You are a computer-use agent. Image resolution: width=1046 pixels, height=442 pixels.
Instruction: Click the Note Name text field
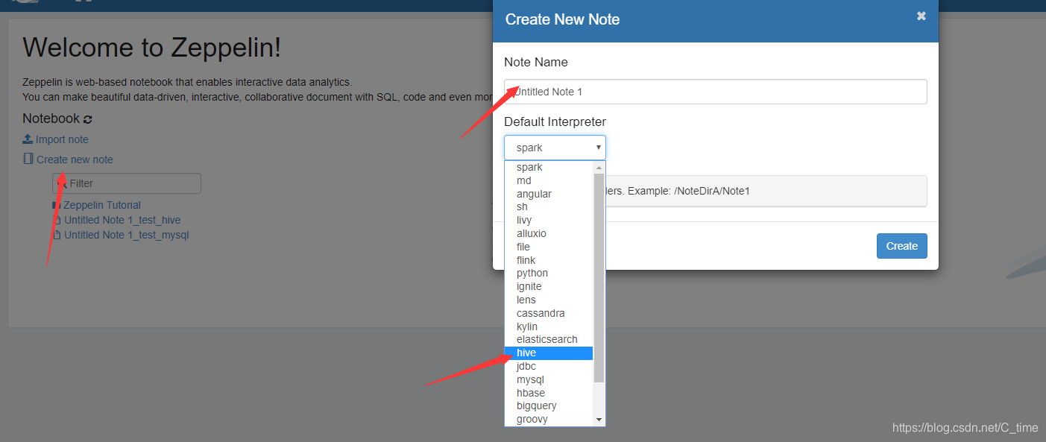pos(716,92)
